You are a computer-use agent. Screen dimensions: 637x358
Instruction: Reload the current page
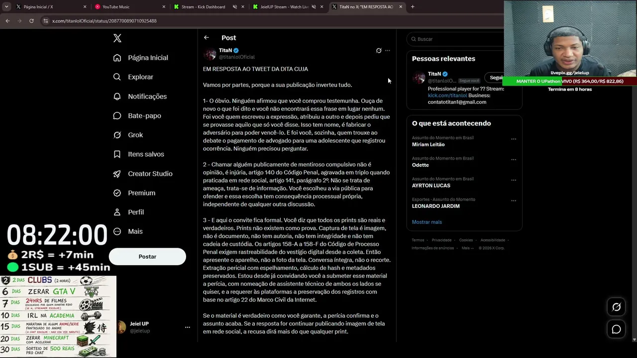tap(31, 21)
